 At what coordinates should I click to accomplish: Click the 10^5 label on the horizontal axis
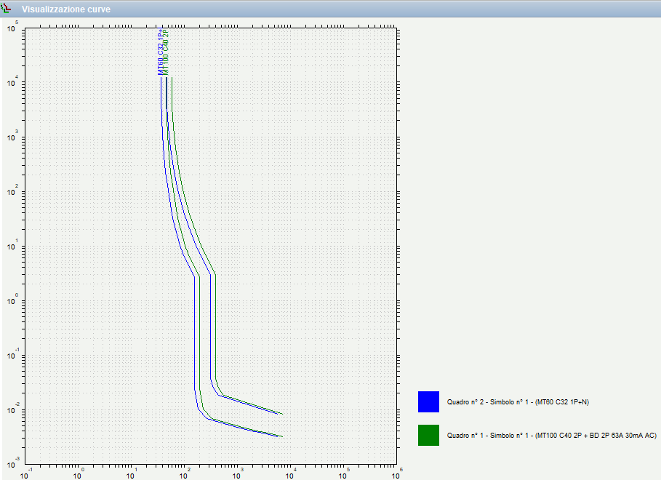[x=343, y=474]
